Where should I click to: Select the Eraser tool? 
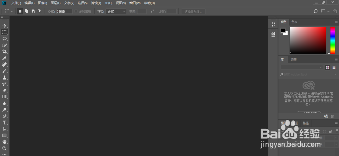click(4, 90)
